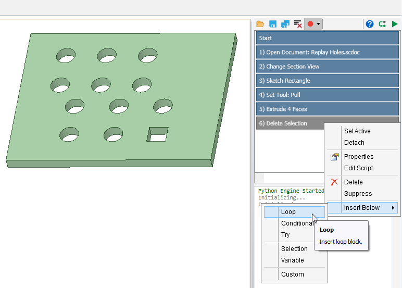Expand the record button dropdown arrow
The width and height of the screenshot is (402, 288).
coord(318,24)
